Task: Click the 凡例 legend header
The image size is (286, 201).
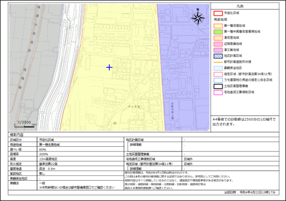Action: 240,6
